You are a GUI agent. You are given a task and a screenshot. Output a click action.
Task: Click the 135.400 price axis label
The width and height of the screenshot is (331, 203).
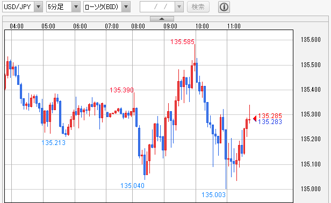click(311, 90)
